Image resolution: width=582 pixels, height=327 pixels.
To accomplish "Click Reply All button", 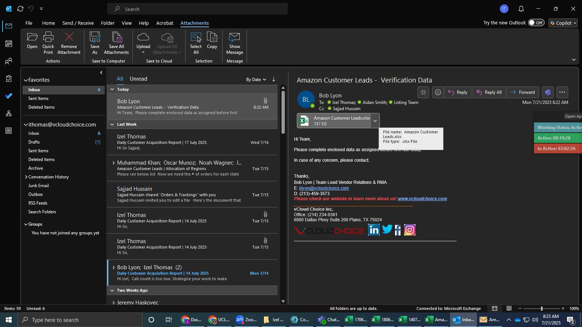I will (x=489, y=92).
